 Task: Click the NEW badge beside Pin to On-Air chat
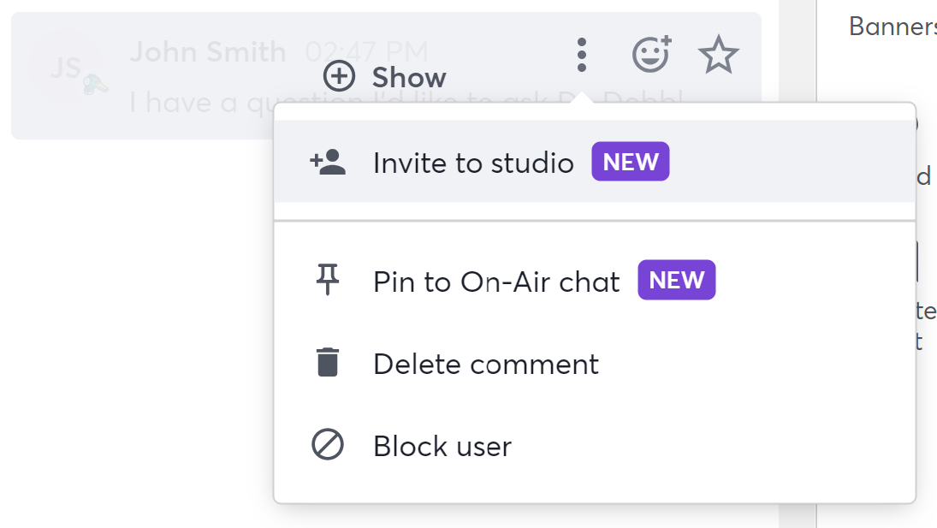(x=676, y=281)
